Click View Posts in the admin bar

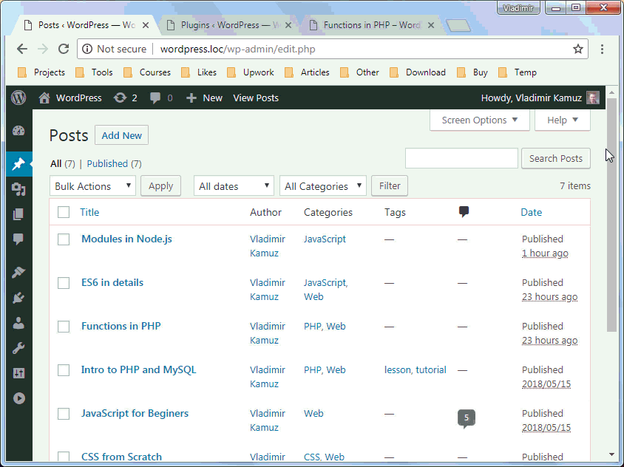tap(256, 98)
